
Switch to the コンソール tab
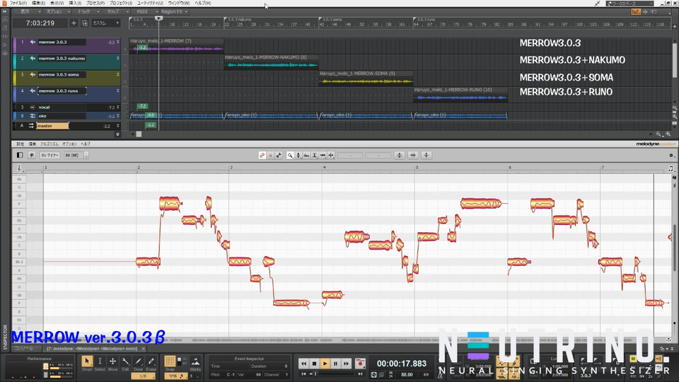24,349
